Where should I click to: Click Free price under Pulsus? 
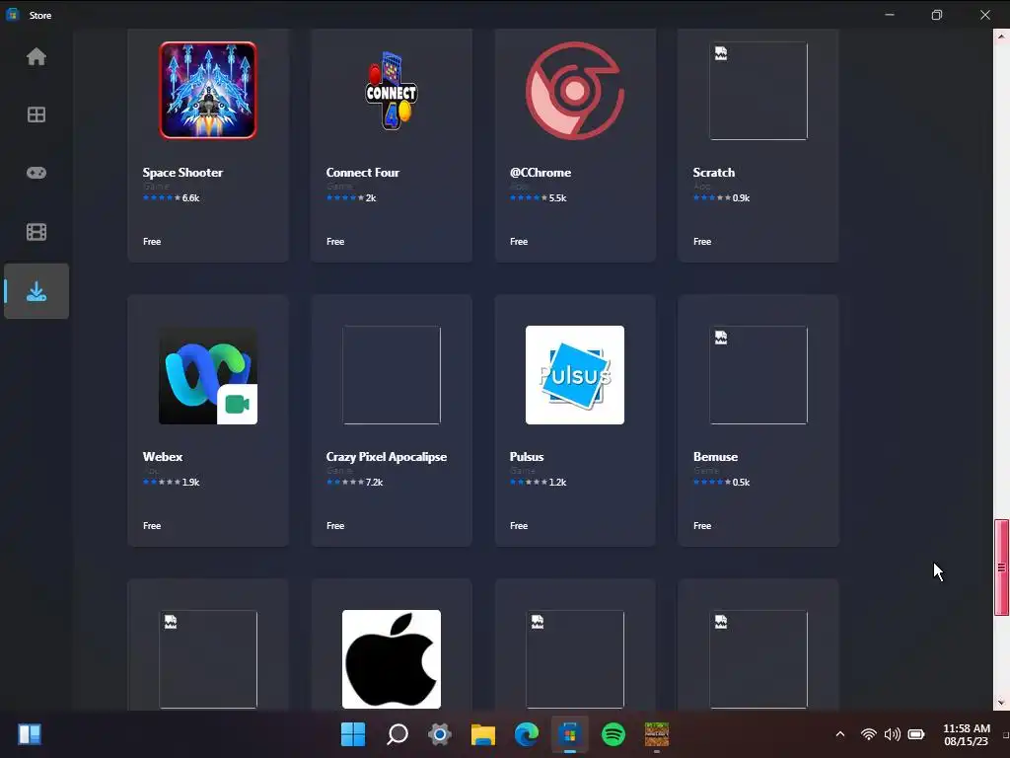(x=519, y=526)
